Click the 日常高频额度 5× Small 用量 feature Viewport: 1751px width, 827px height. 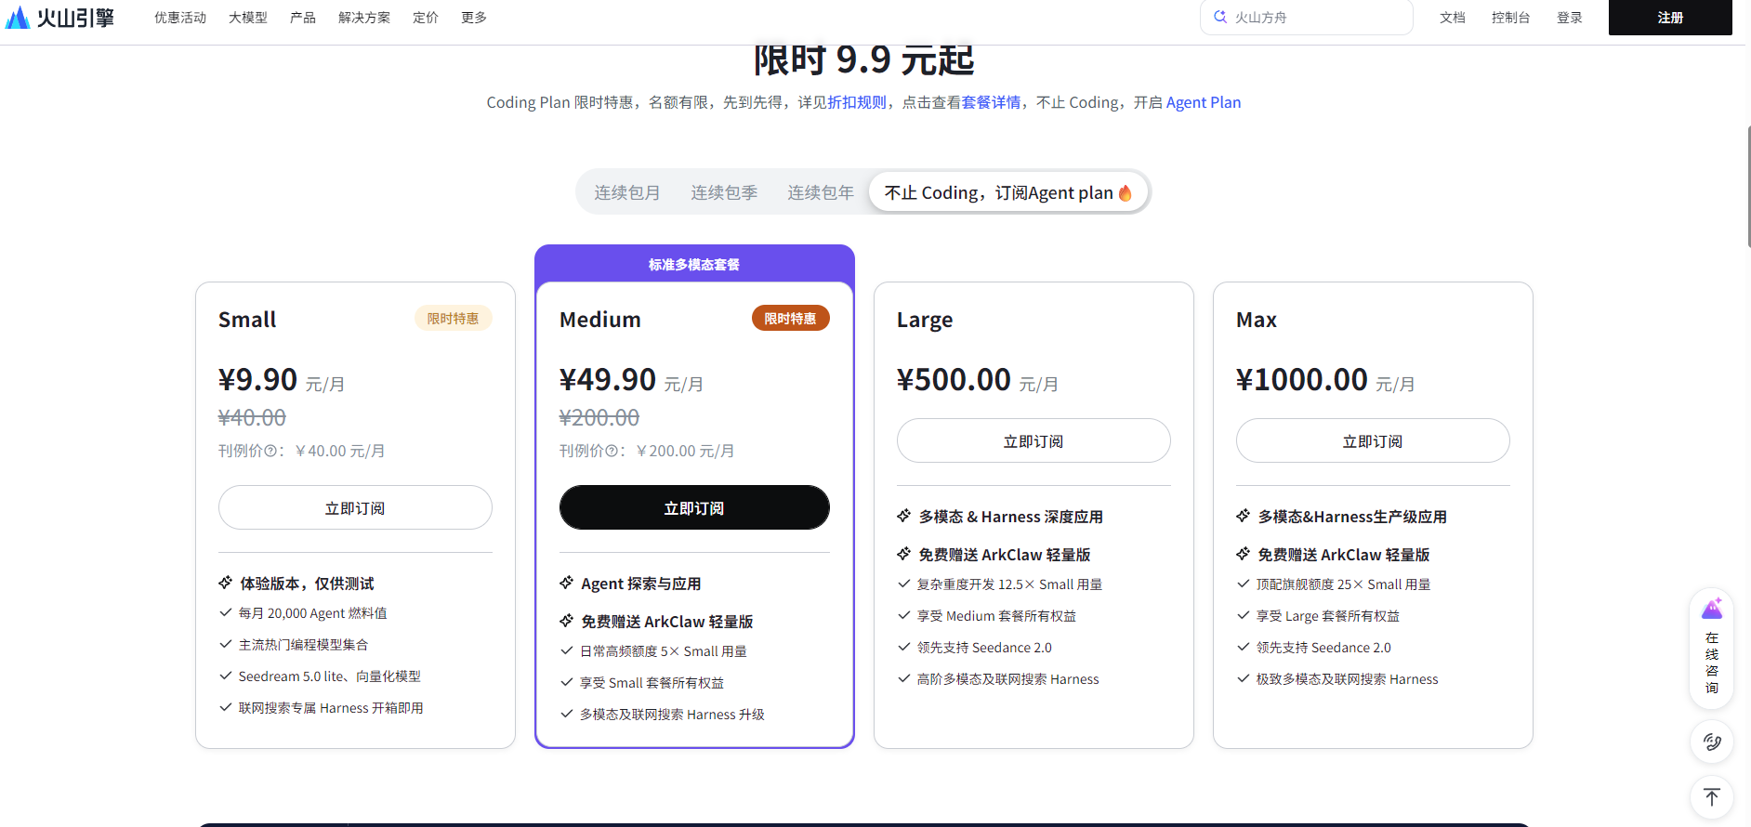pos(664,651)
